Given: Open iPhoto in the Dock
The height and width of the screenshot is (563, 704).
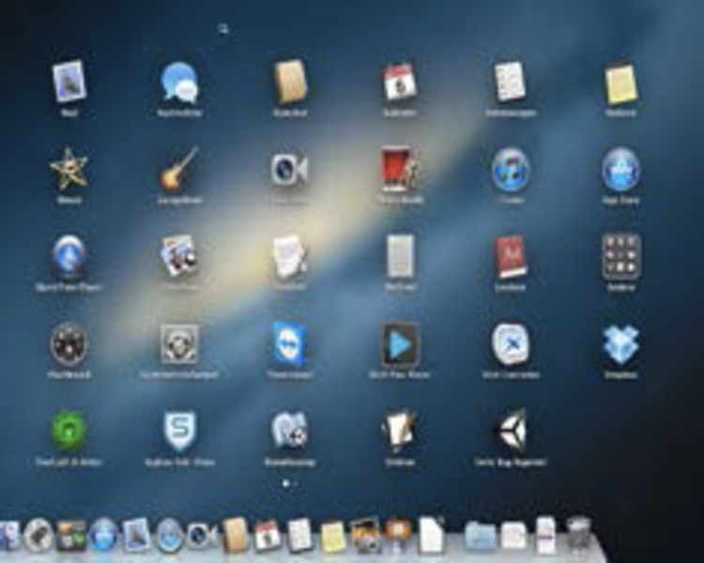Looking at the screenshot, I should (364, 535).
